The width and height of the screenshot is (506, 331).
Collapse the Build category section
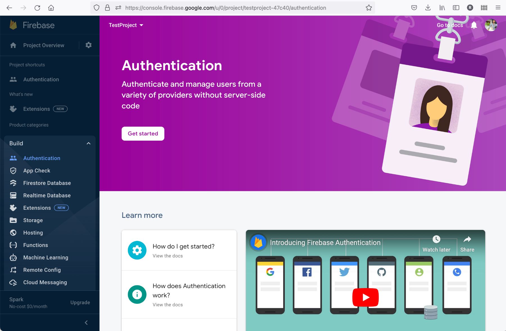pyautogui.click(x=89, y=143)
